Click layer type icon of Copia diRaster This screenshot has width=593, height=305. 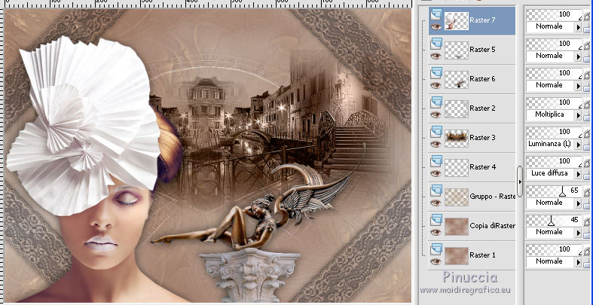pyautogui.click(x=436, y=220)
